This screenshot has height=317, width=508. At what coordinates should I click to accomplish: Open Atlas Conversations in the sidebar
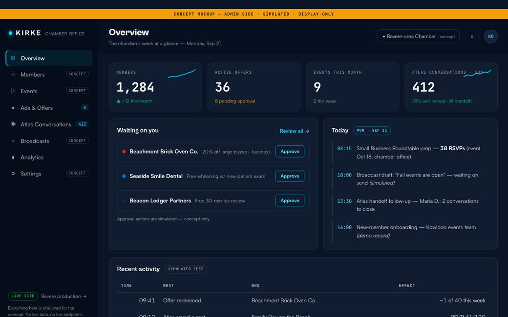click(49, 124)
